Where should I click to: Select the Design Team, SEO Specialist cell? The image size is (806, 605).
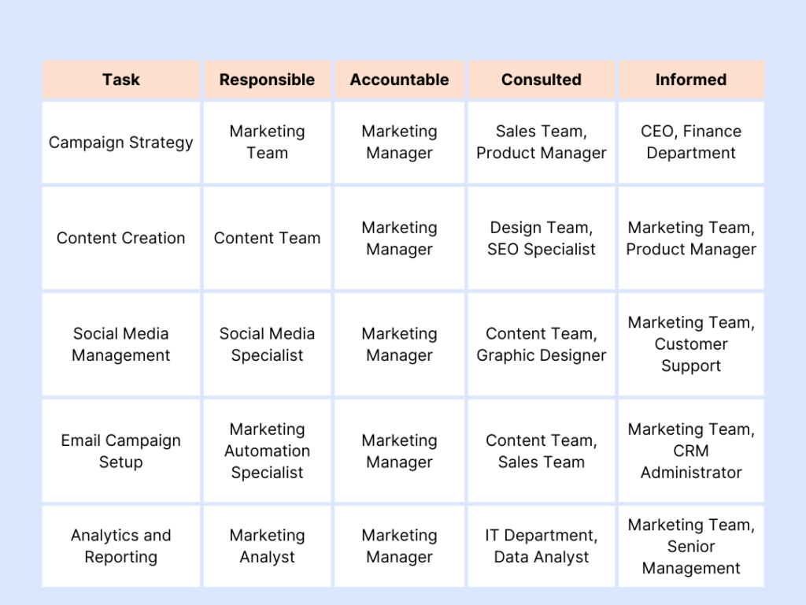pos(542,238)
